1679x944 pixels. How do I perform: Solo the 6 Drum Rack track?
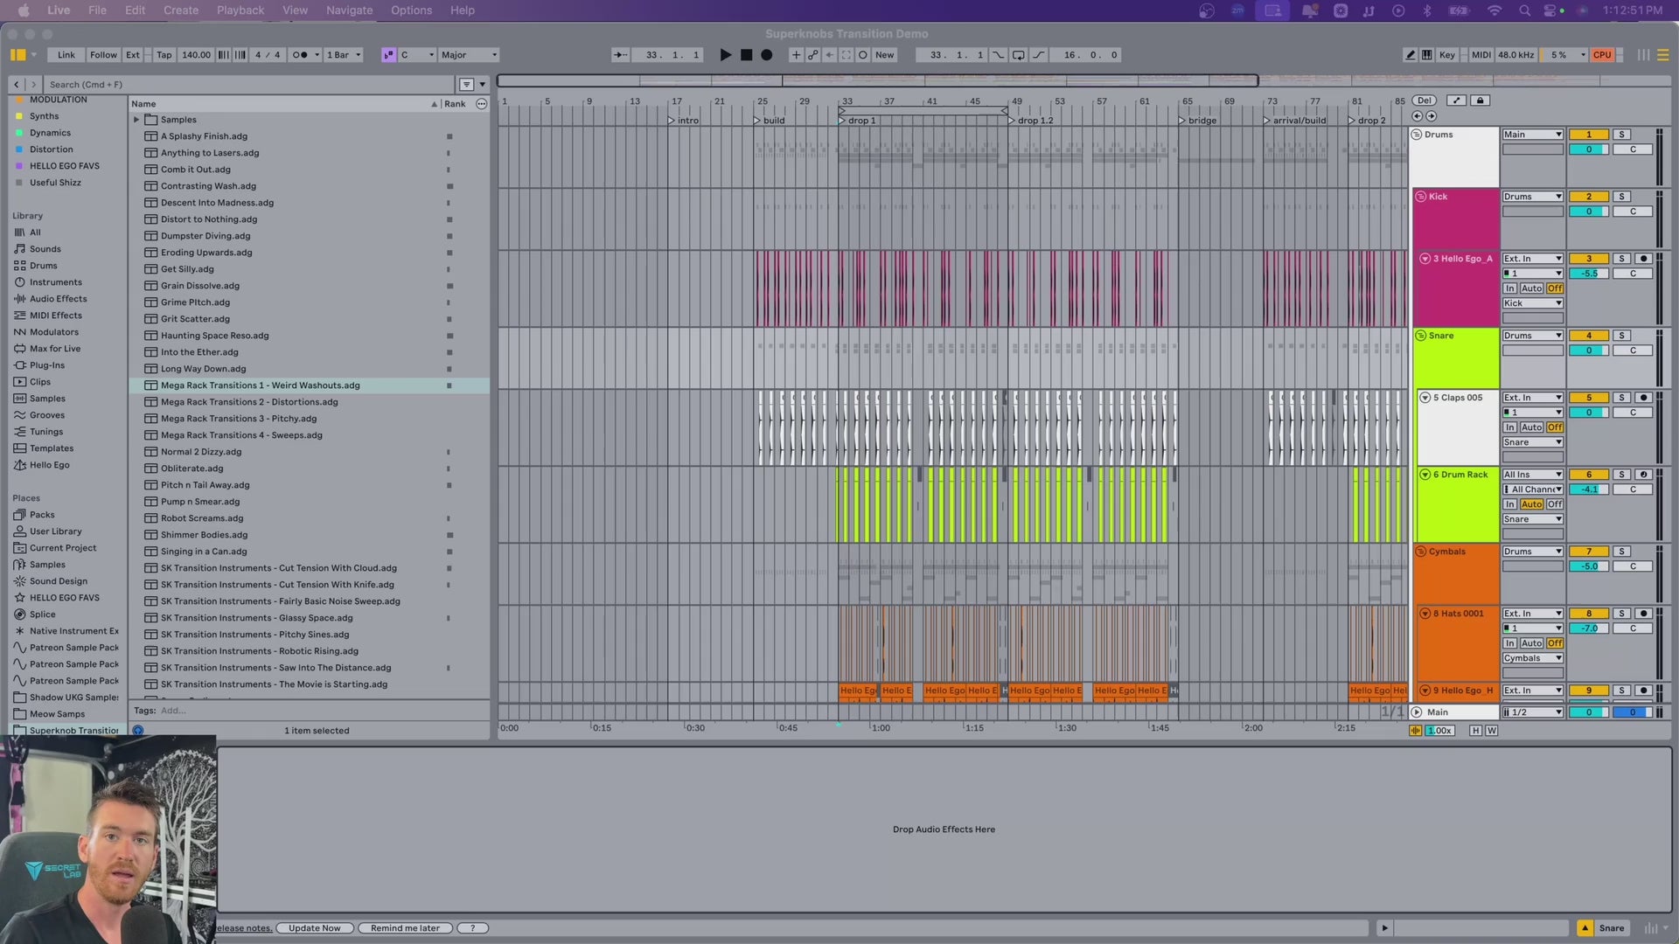click(x=1621, y=475)
